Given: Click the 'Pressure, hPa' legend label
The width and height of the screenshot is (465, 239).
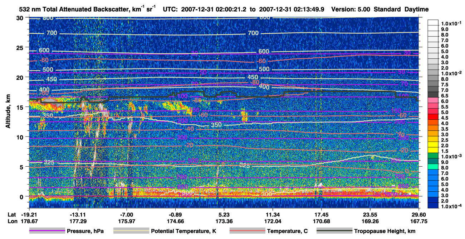Looking at the screenshot, I should point(85,231).
